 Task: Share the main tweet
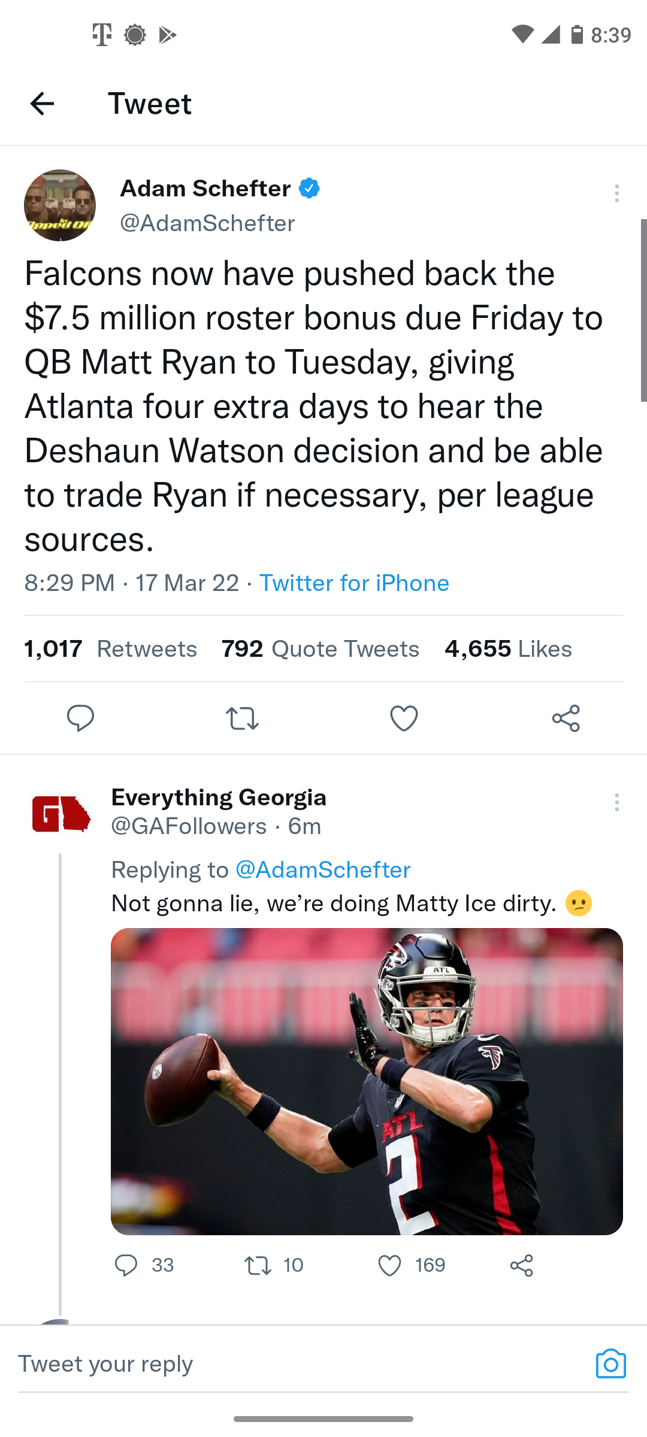pos(566,718)
